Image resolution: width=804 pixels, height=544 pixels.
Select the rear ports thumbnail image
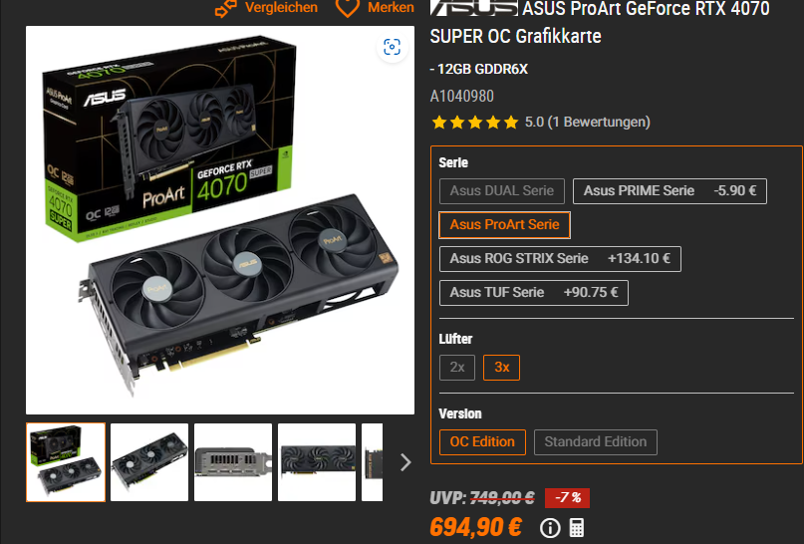pyautogui.click(x=233, y=462)
